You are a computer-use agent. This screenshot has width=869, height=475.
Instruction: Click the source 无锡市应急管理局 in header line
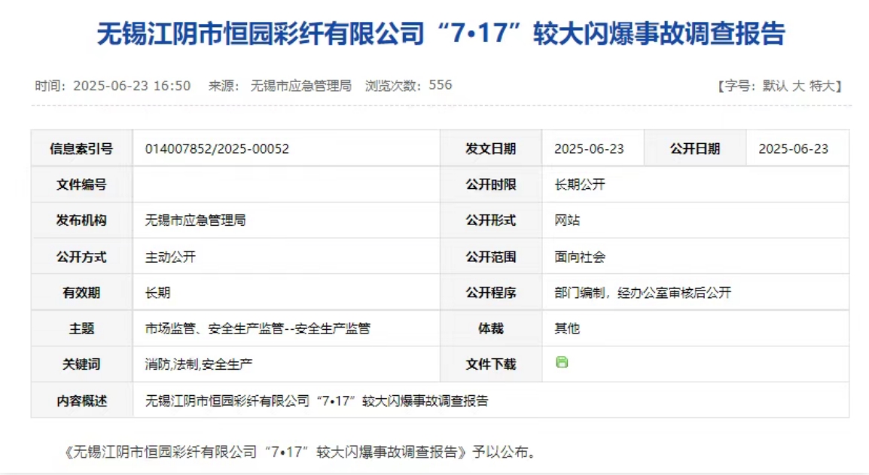click(x=301, y=86)
